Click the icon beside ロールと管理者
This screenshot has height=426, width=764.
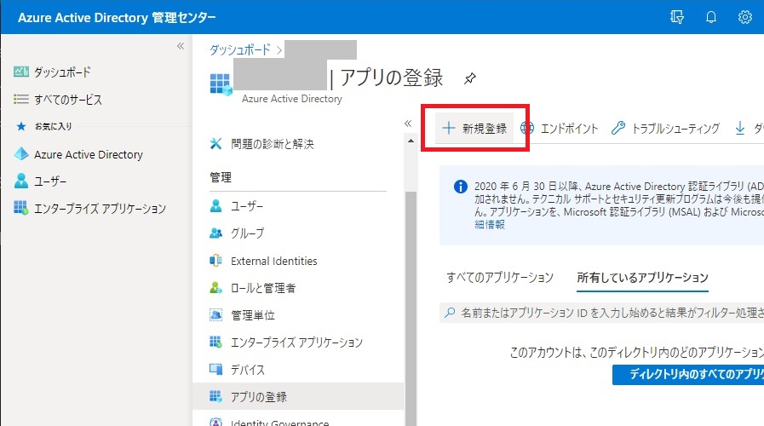click(215, 288)
